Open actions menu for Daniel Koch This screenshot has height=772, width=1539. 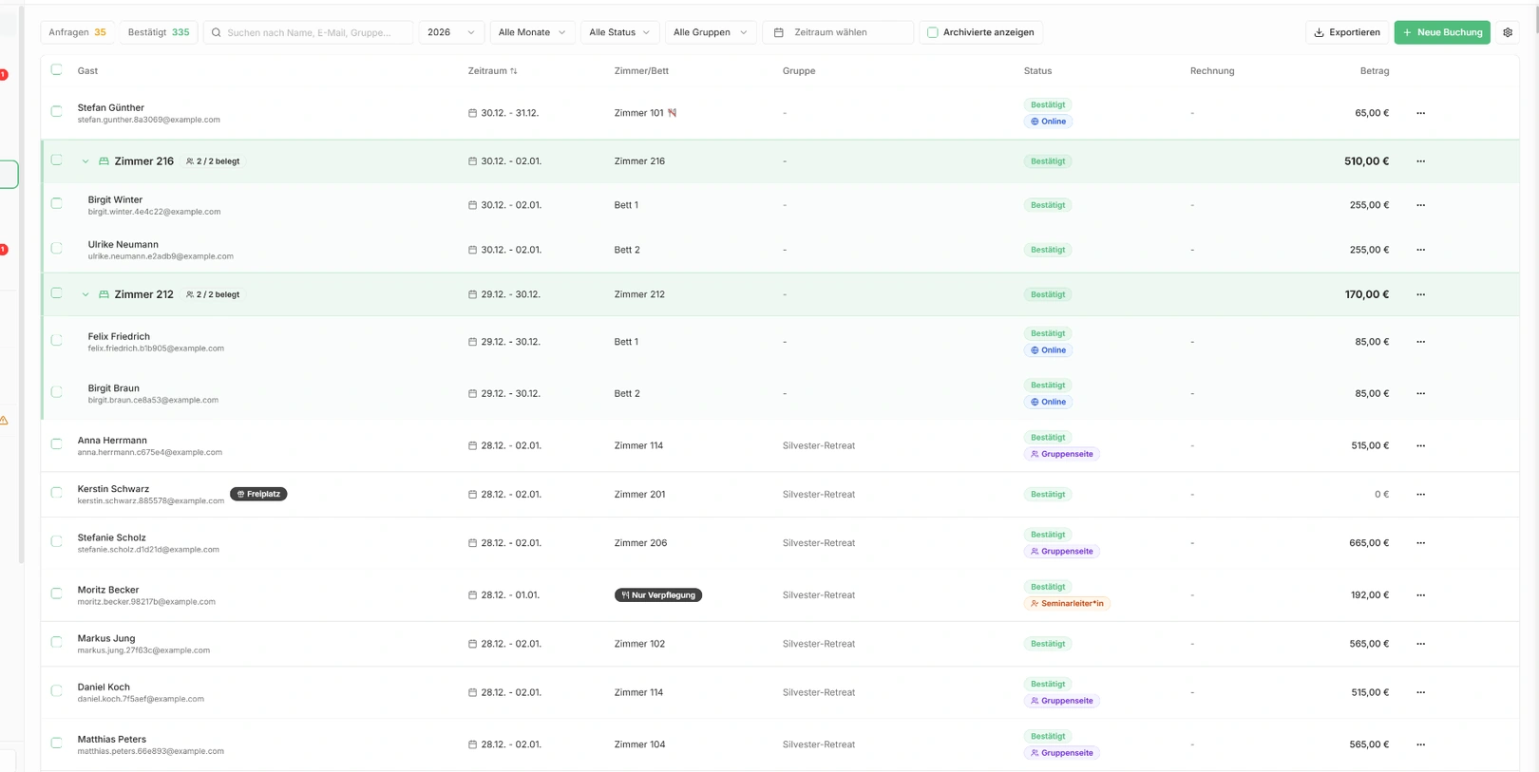pos(1421,692)
